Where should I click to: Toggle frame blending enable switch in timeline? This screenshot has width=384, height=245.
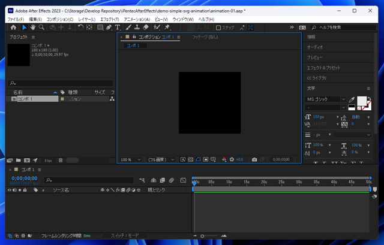163,180
